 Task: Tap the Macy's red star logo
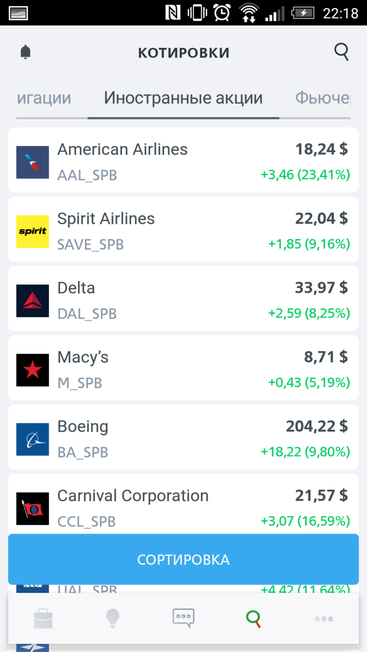click(33, 370)
